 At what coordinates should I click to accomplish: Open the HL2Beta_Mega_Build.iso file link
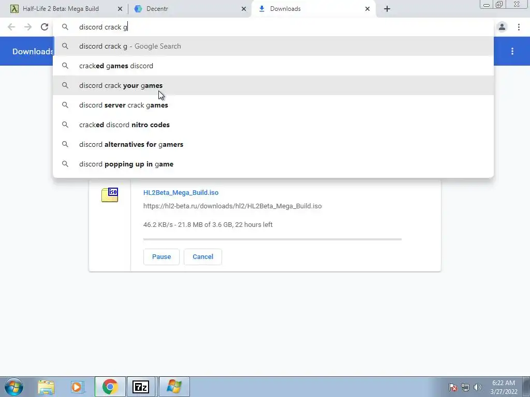[x=181, y=192]
